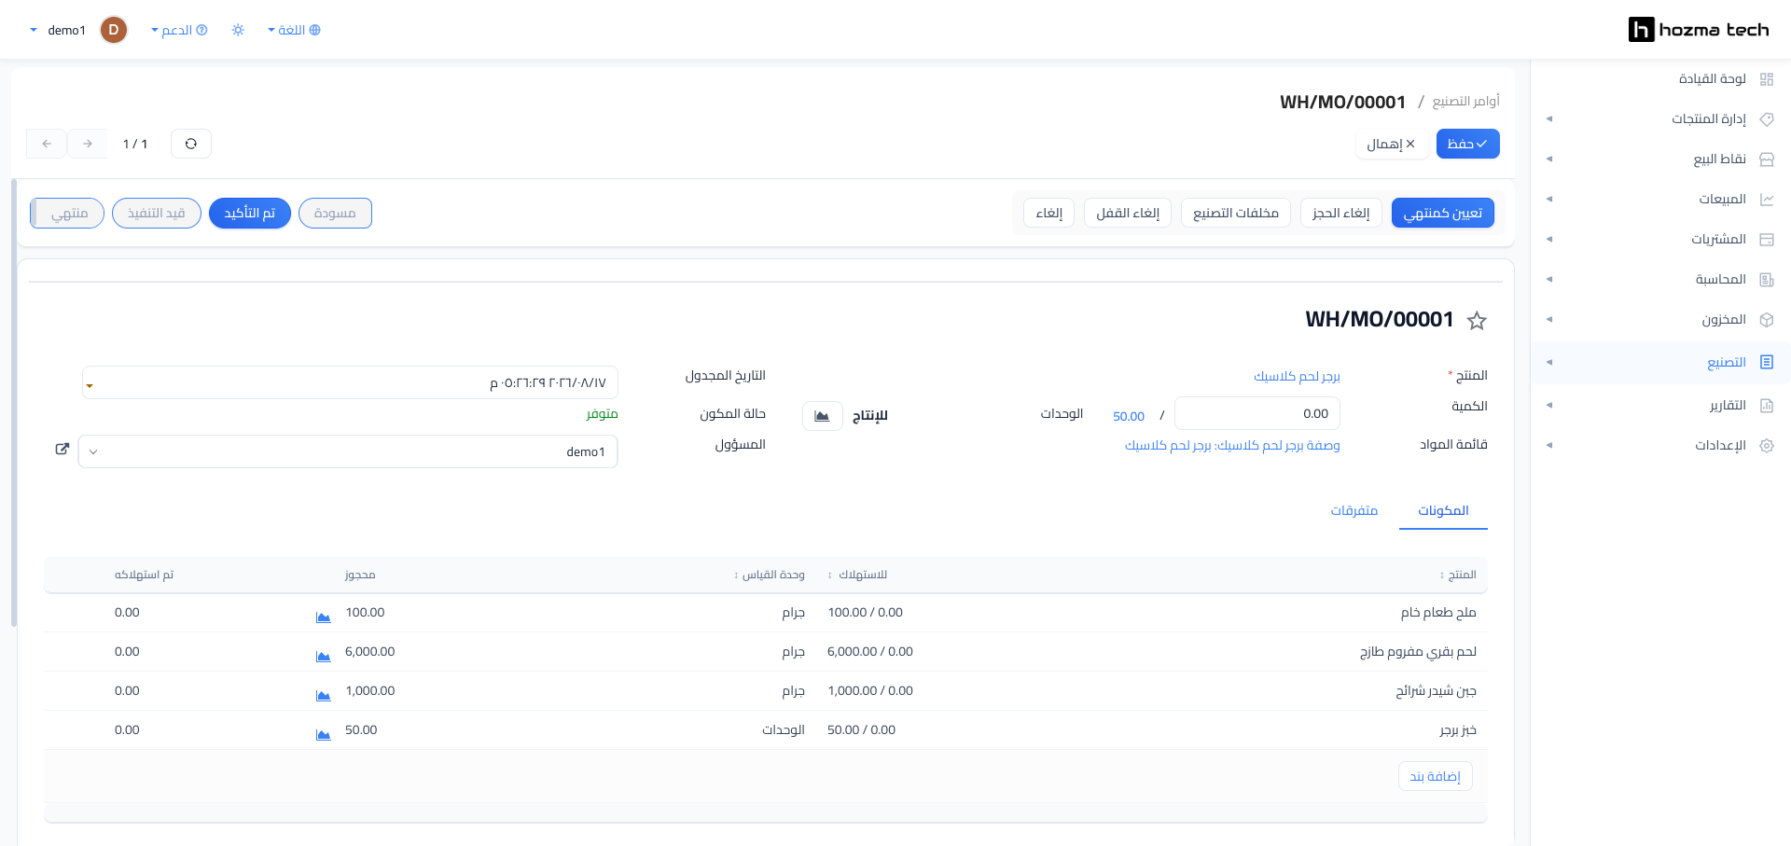Switch to متفرقات tab

(x=1354, y=510)
